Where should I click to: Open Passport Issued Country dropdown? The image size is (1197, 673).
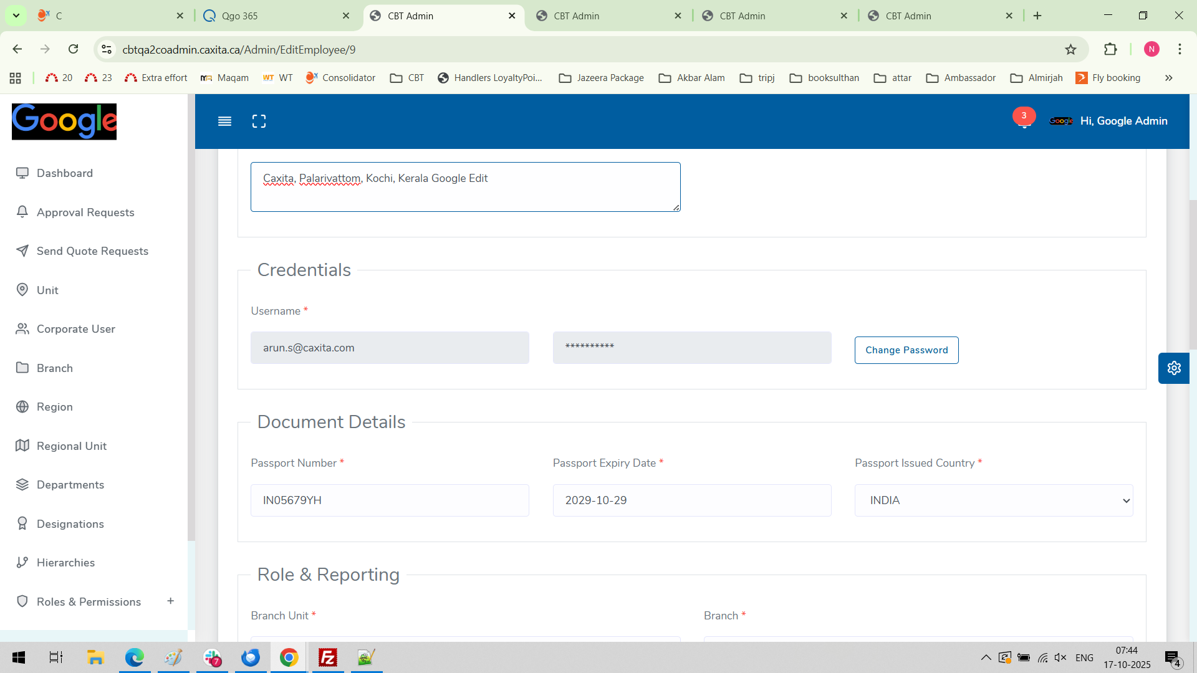pyautogui.click(x=993, y=500)
